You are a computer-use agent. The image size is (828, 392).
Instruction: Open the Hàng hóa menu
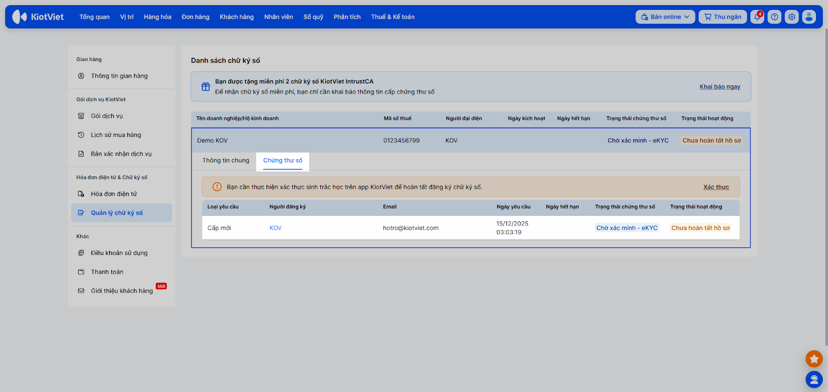click(x=157, y=17)
